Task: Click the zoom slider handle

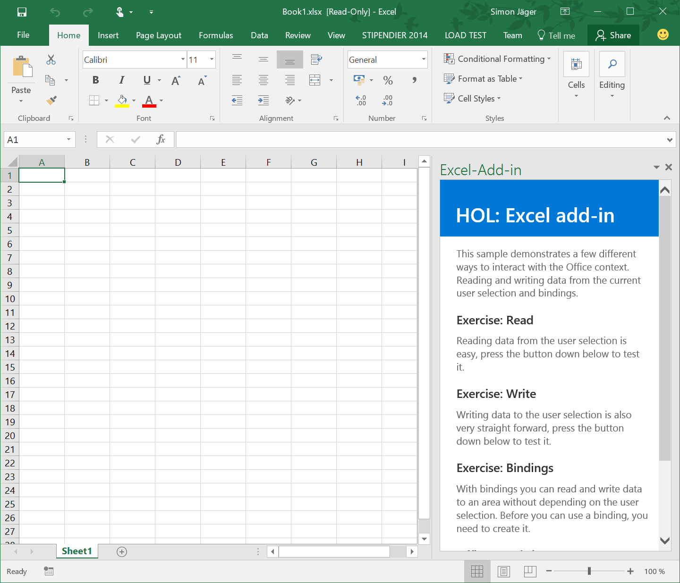Action: [589, 571]
